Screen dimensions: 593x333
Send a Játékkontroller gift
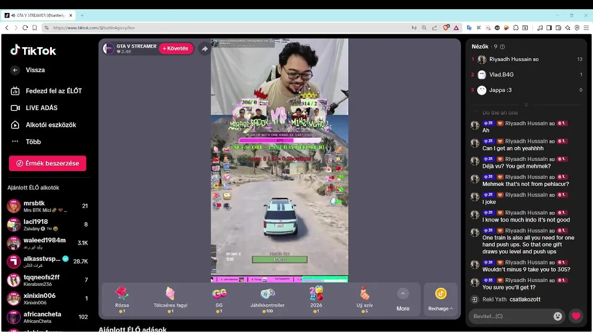(x=268, y=299)
